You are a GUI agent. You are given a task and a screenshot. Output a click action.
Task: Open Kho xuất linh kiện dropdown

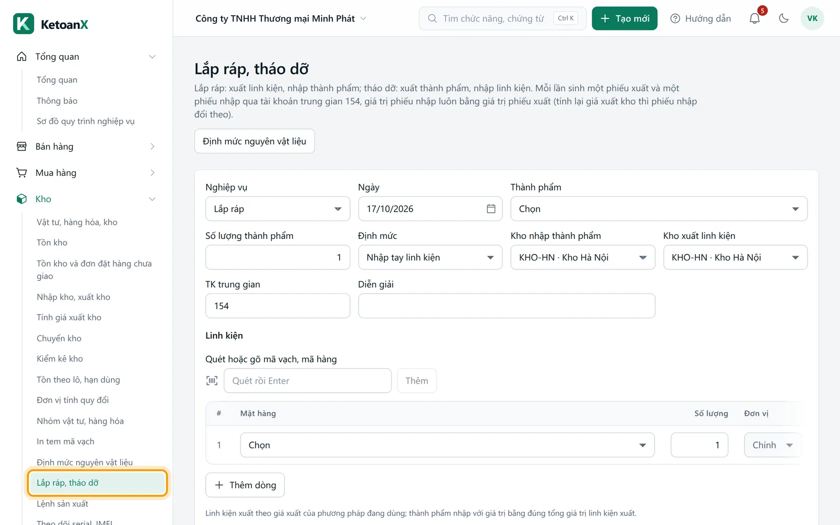(736, 257)
